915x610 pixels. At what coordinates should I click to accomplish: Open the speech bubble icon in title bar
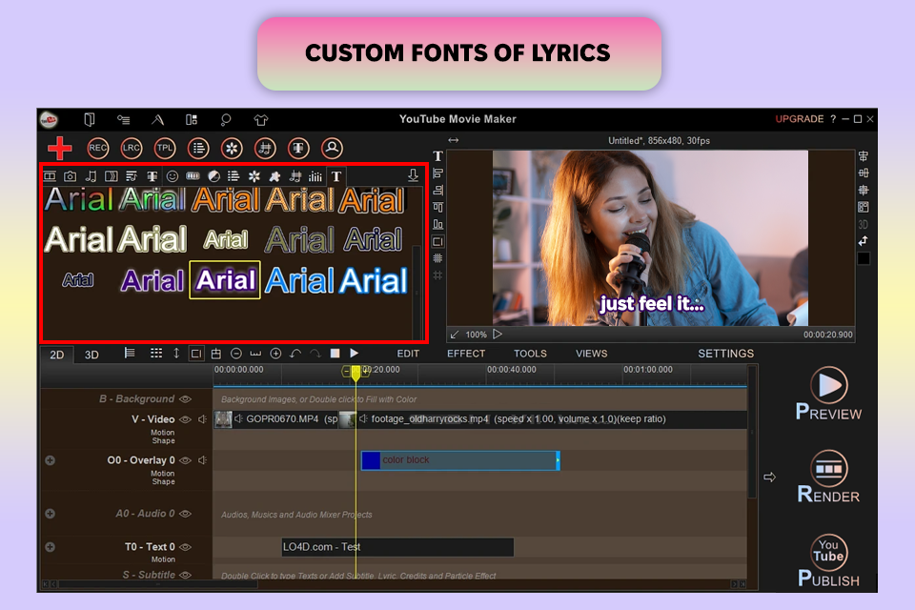point(225,120)
